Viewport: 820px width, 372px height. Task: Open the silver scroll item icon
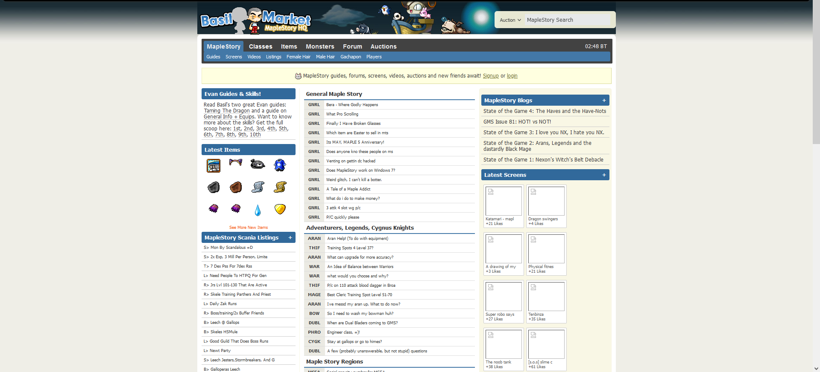258,187
